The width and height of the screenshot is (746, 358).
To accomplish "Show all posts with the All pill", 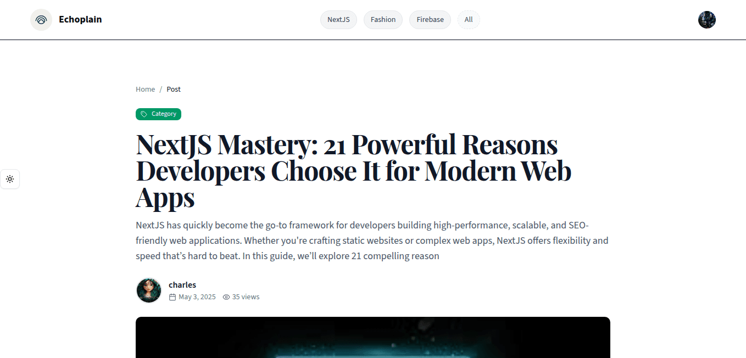I will pyautogui.click(x=469, y=20).
